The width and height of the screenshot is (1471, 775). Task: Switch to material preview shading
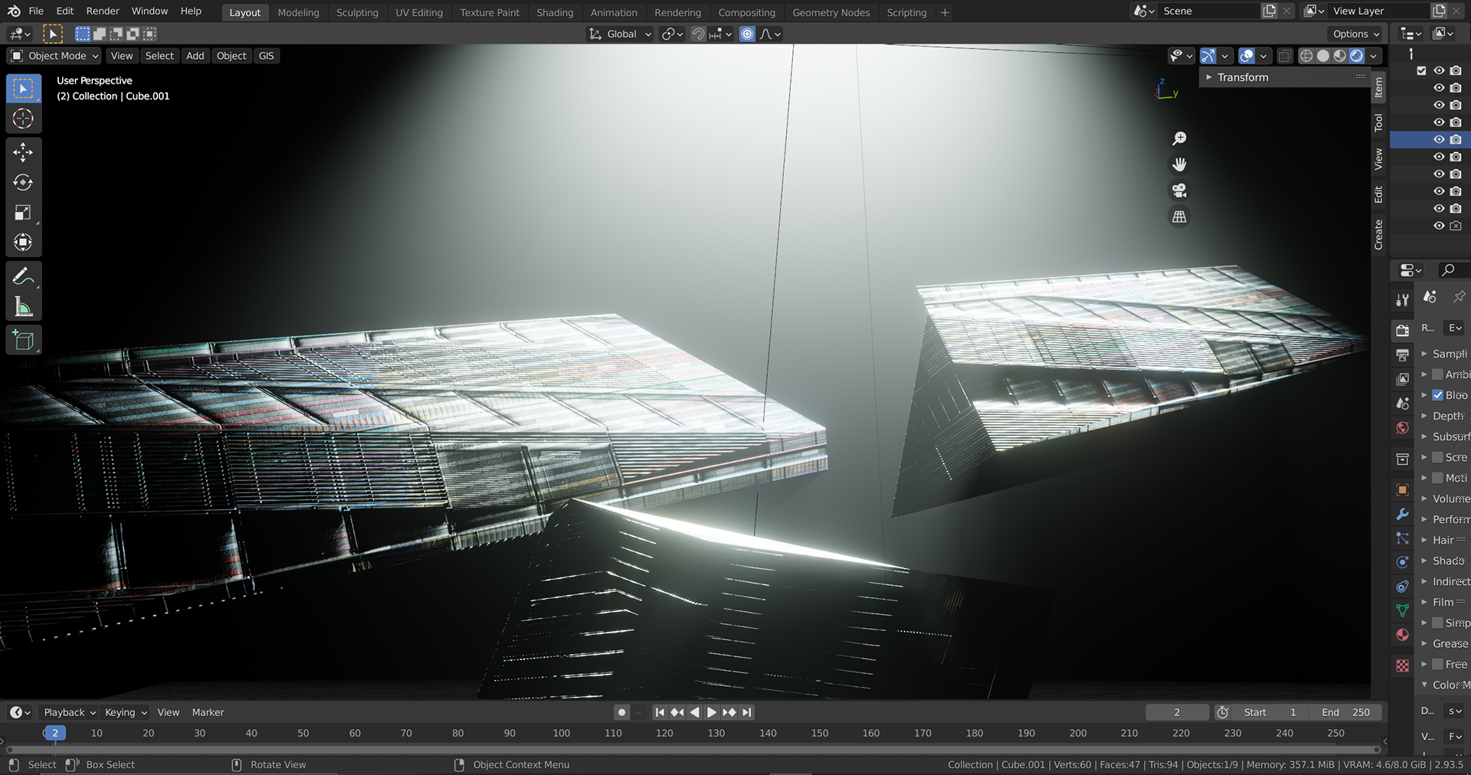(x=1340, y=56)
